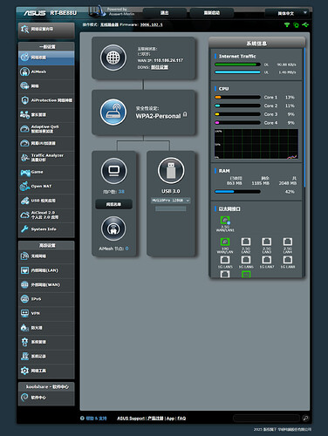The height and width of the screenshot is (436, 328).
Task: Click the 1G LAN6 port icon
Action: [246, 260]
